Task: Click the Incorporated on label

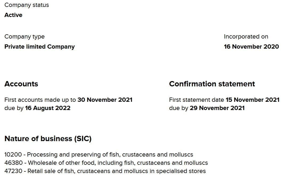Action: (246, 37)
